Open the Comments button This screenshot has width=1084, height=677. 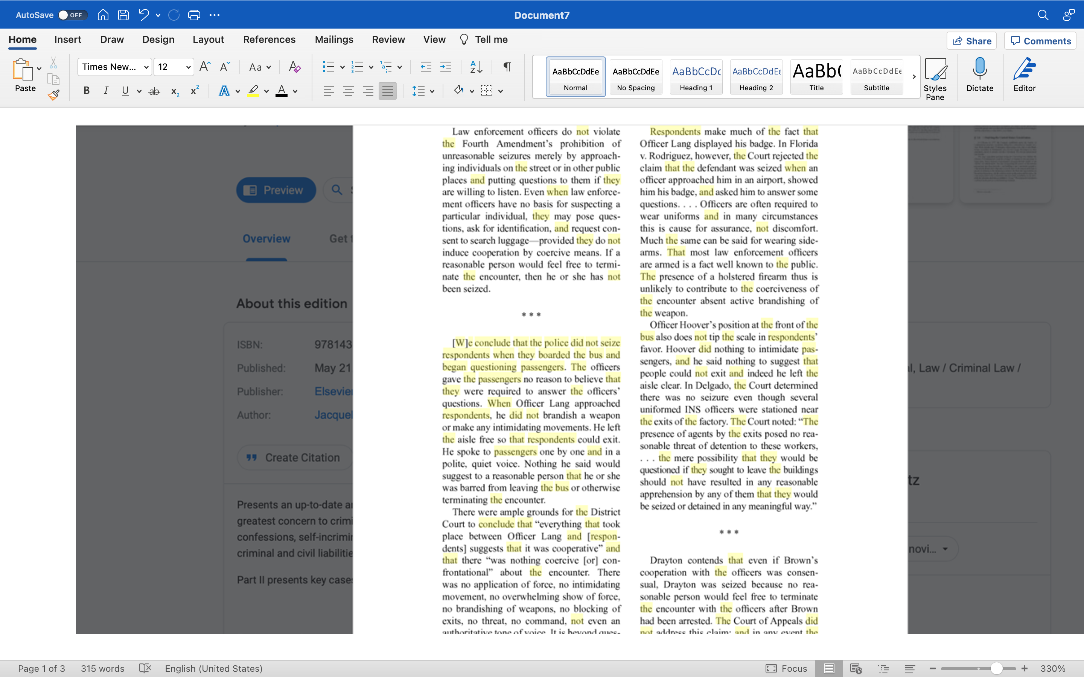pyautogui.click(x=1040, y=41)
